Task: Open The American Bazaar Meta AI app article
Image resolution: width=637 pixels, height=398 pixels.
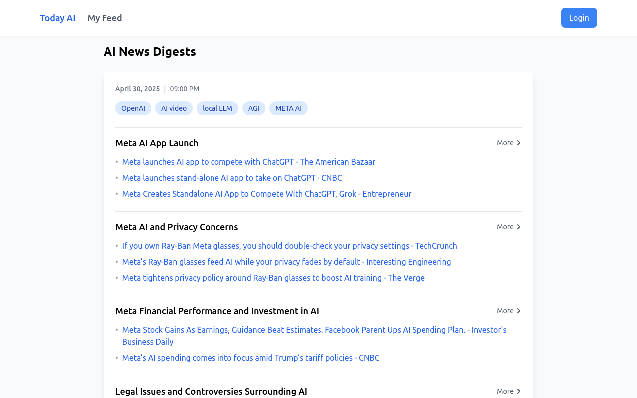Action: pyautogui.click(x=249, y=162)
